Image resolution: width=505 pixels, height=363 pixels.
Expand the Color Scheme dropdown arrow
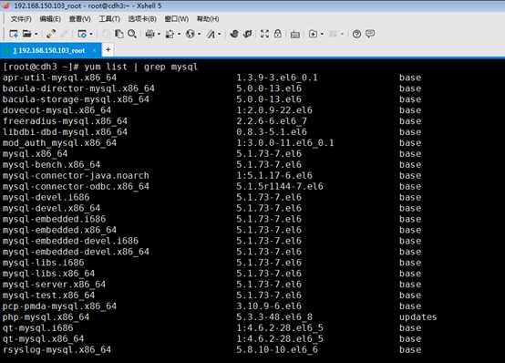[x=179, y=34]
